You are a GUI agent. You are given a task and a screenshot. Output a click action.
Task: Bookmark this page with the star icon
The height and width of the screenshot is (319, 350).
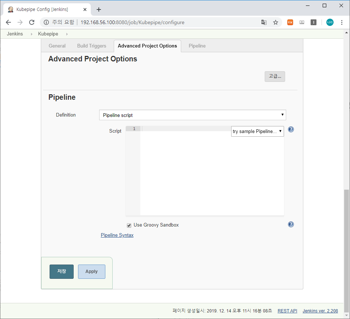click(276, 22)
